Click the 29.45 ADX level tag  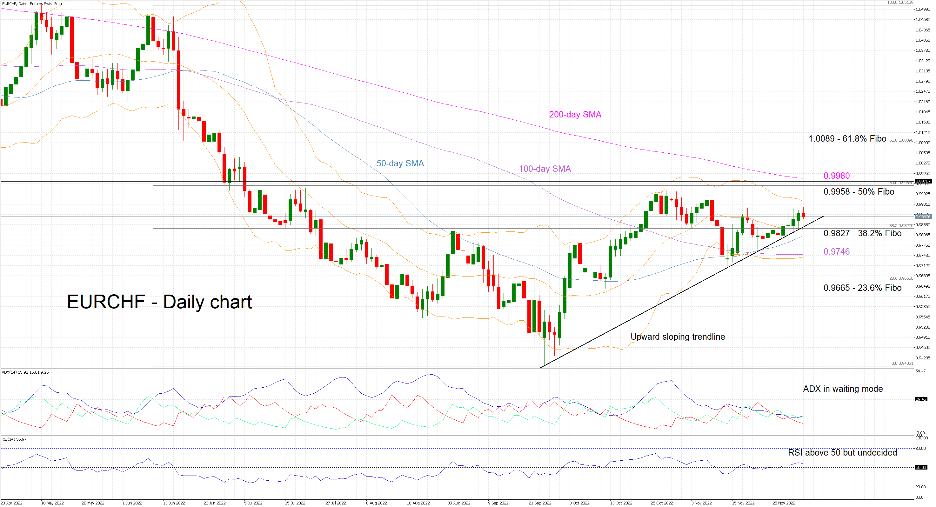click(921, 399)
